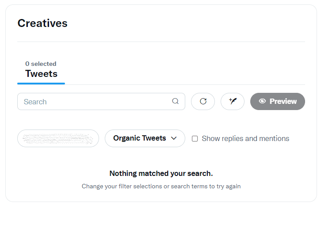321x225 pixels.
Task: Click the blurred text inside left pill
Action: (58, 139)
